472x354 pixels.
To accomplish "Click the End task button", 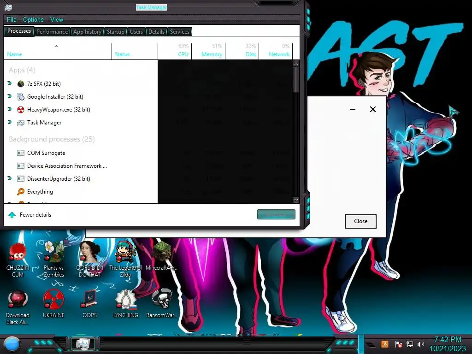I will click(276, 214).
